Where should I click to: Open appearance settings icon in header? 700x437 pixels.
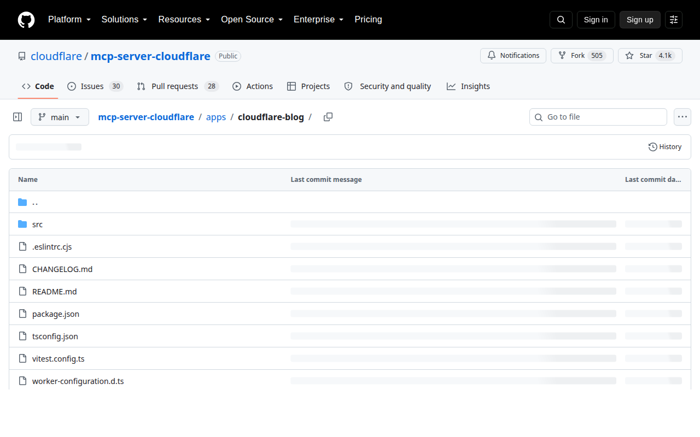674,20
